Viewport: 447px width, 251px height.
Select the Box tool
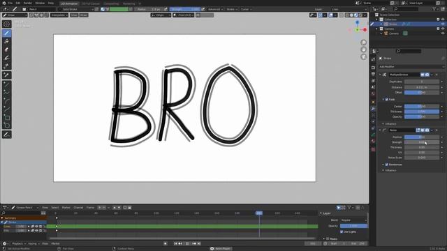click(6, 118)
